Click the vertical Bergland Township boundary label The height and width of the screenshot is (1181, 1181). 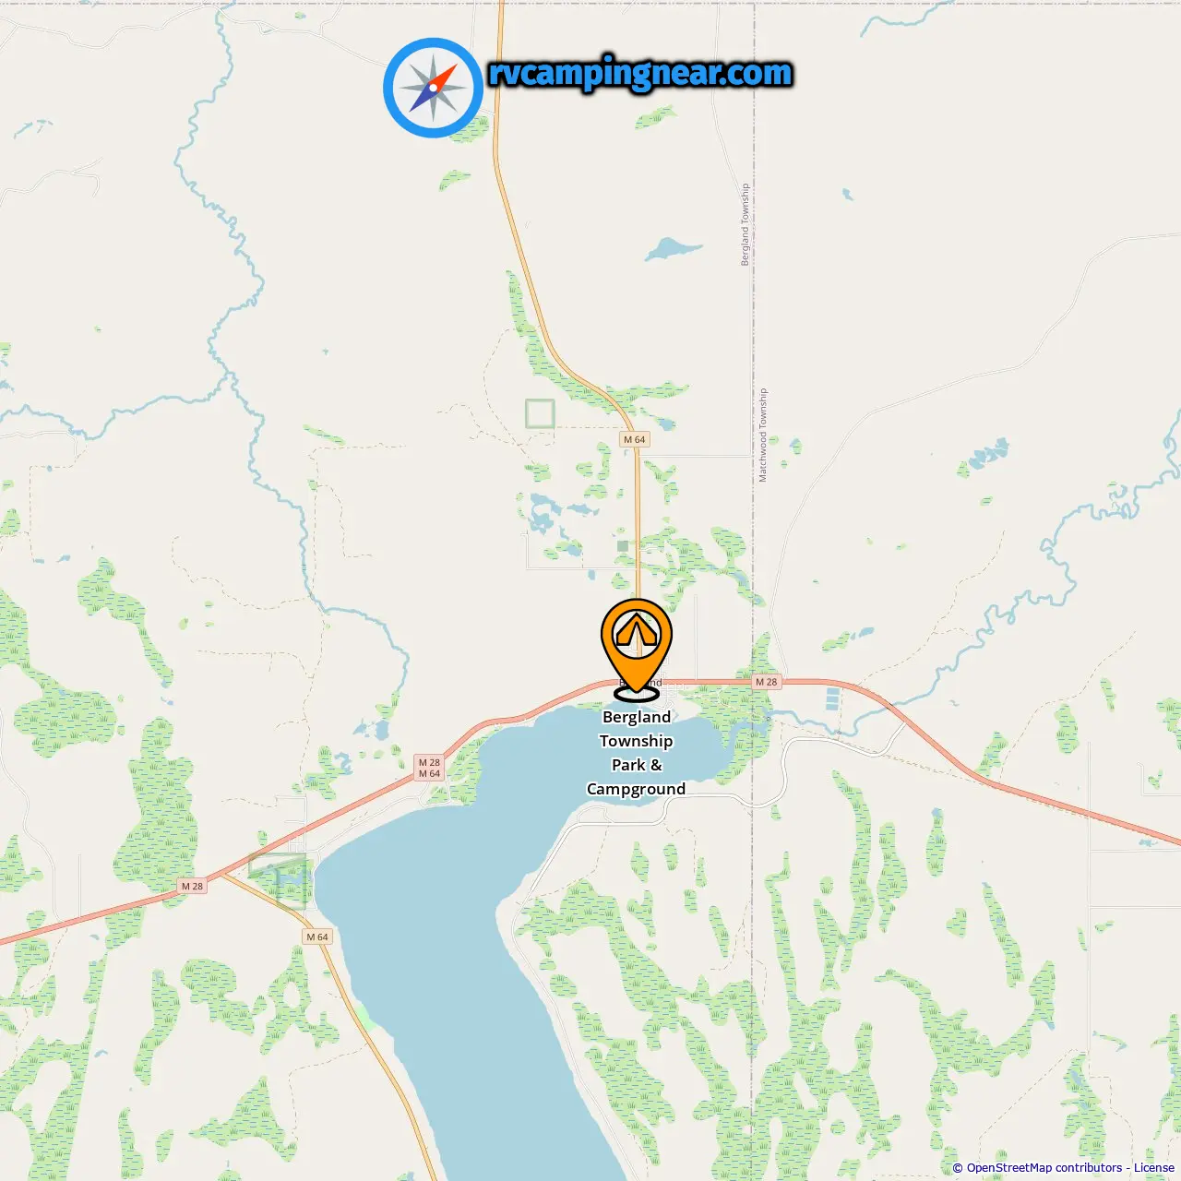click(746, 224)
